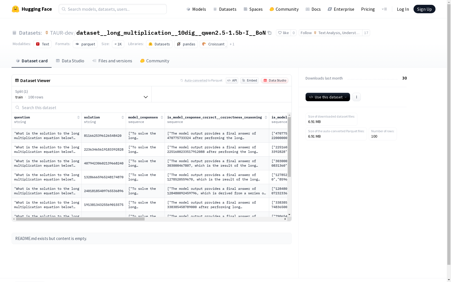Switch to the Dataset card tab
This screenshot has height=282, width=451.
(x=32, y=61)
